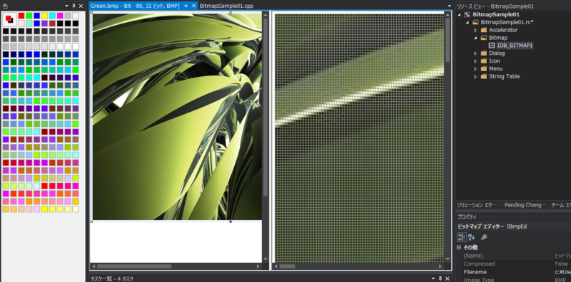Screen dimensions: 571x282
Task: Open the property pages wrench icon
Action: tap(484, 237)
